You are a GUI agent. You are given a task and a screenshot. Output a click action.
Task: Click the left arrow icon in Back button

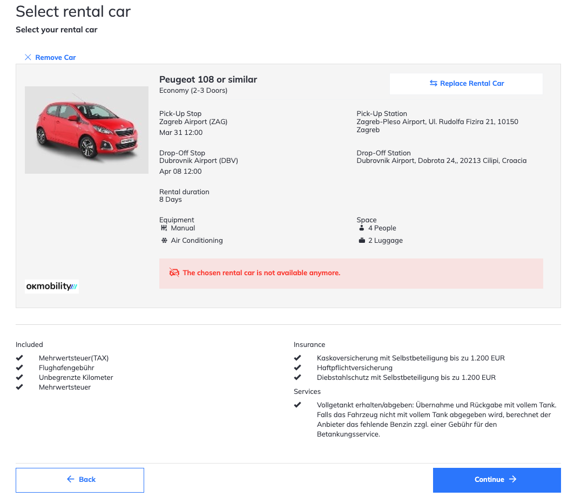pos(70,479)
